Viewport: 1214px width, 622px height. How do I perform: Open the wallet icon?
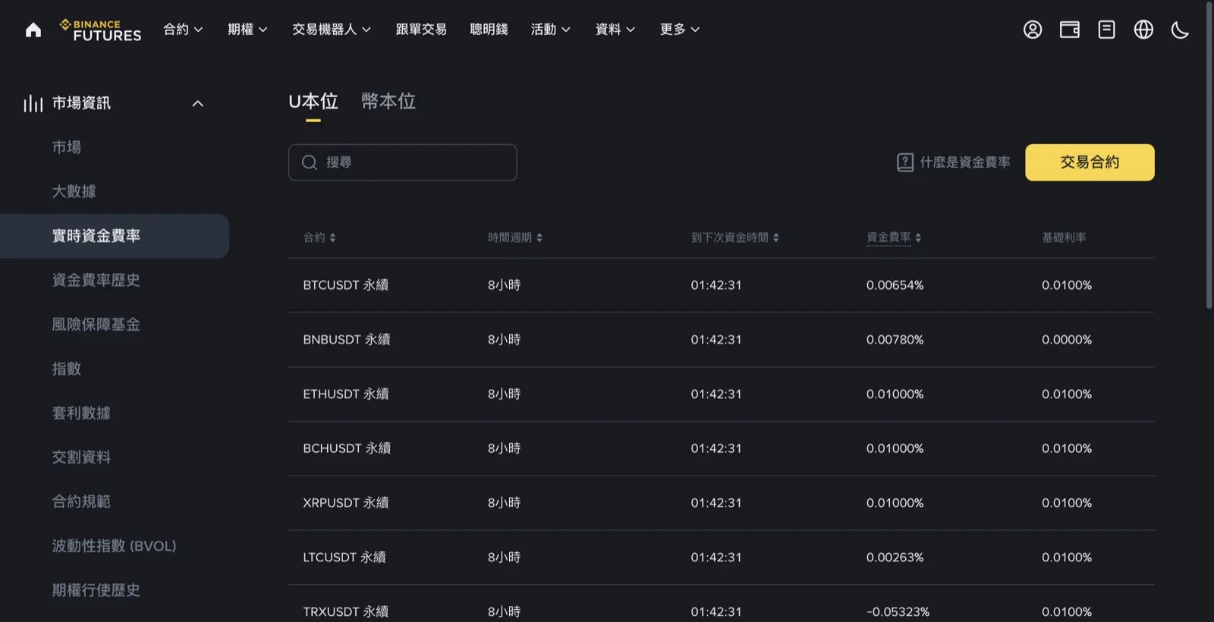(1070, 30)
